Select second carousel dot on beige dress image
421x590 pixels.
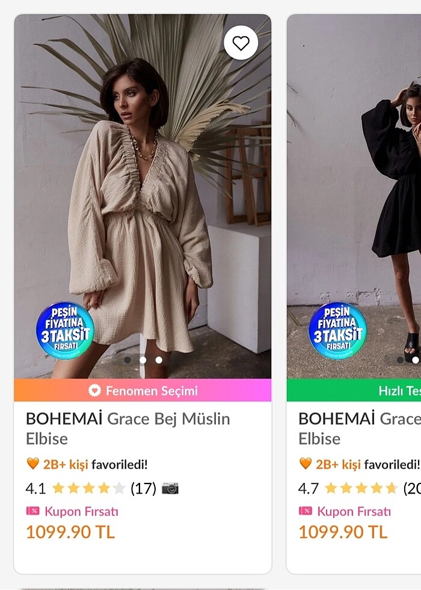pyautogui.click(x=143, y=360)
